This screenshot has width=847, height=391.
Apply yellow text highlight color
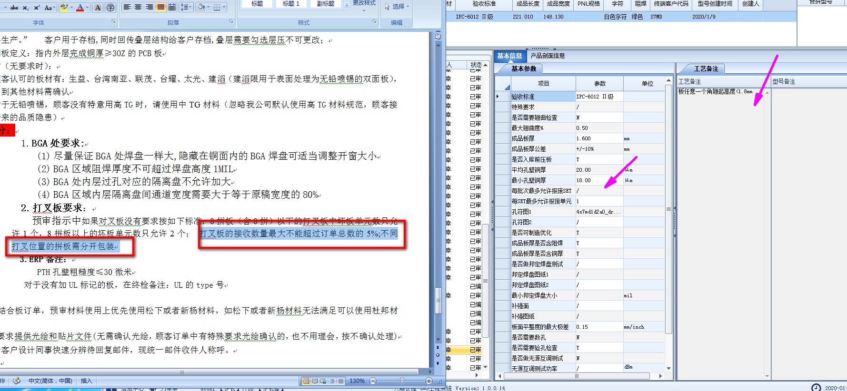click(64, 7)
